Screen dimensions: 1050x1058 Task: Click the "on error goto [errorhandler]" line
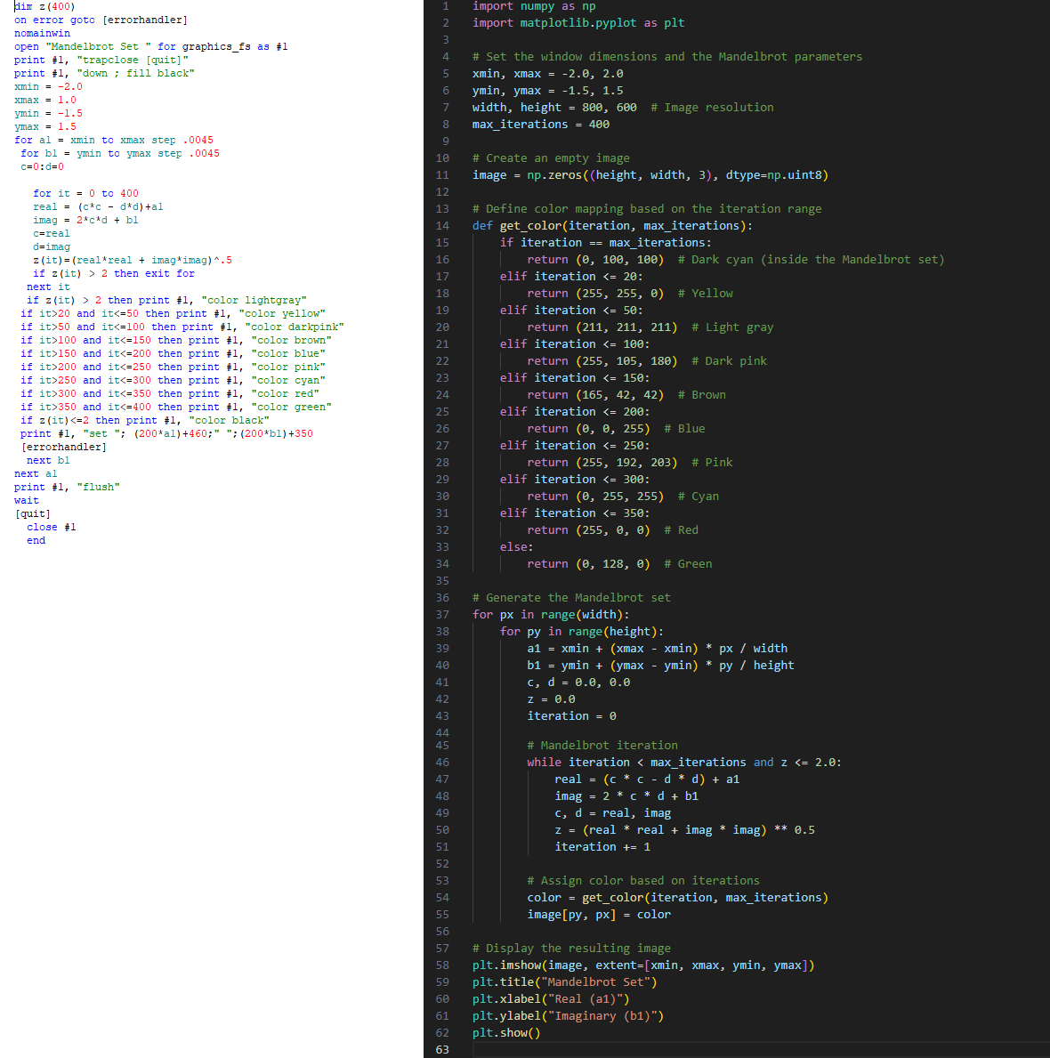point(101,20)
